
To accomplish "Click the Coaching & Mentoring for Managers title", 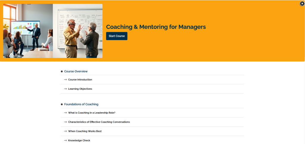I will [156, 27].
